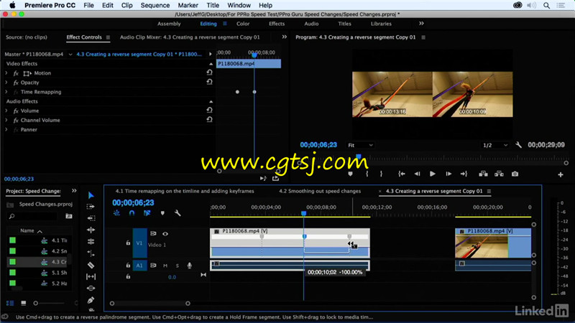575x323 pixels.
Task: Expand the Volume effect
Action: pyautogui.click(x=6, y=111)
